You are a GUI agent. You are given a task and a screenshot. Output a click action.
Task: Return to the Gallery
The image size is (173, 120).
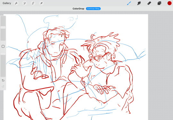click(x=7, y=3)
